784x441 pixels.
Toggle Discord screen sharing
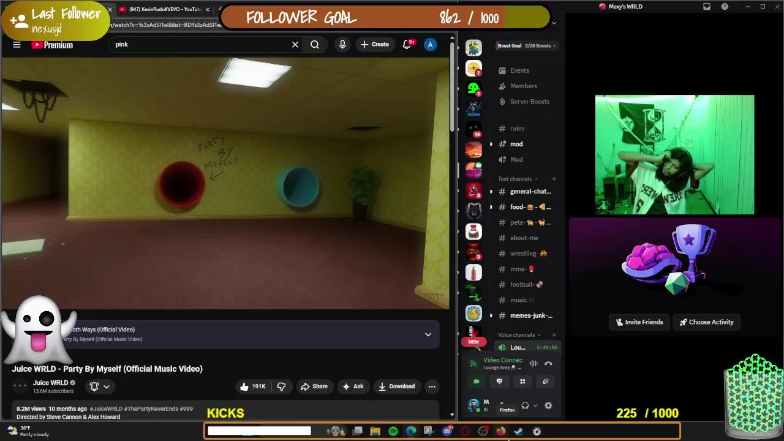(499, 382)
